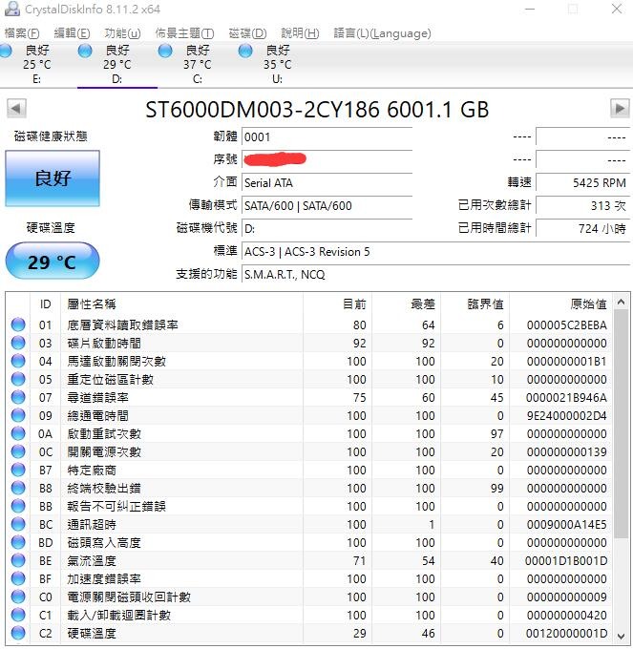Viewport: 633px width, 649px height.
Task: Click status orb for attribute 01
Action: point(18,324)
